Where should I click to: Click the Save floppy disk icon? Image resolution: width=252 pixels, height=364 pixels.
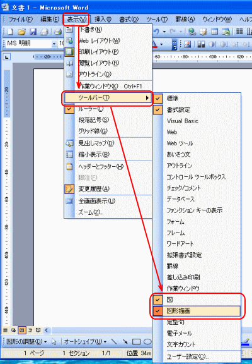coord(33,32)
